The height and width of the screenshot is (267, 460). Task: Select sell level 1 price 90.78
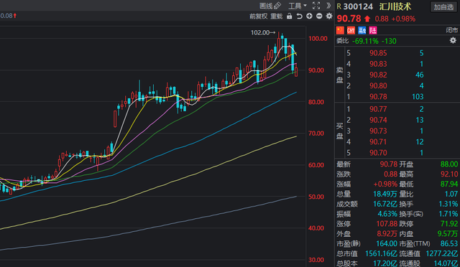378,96
